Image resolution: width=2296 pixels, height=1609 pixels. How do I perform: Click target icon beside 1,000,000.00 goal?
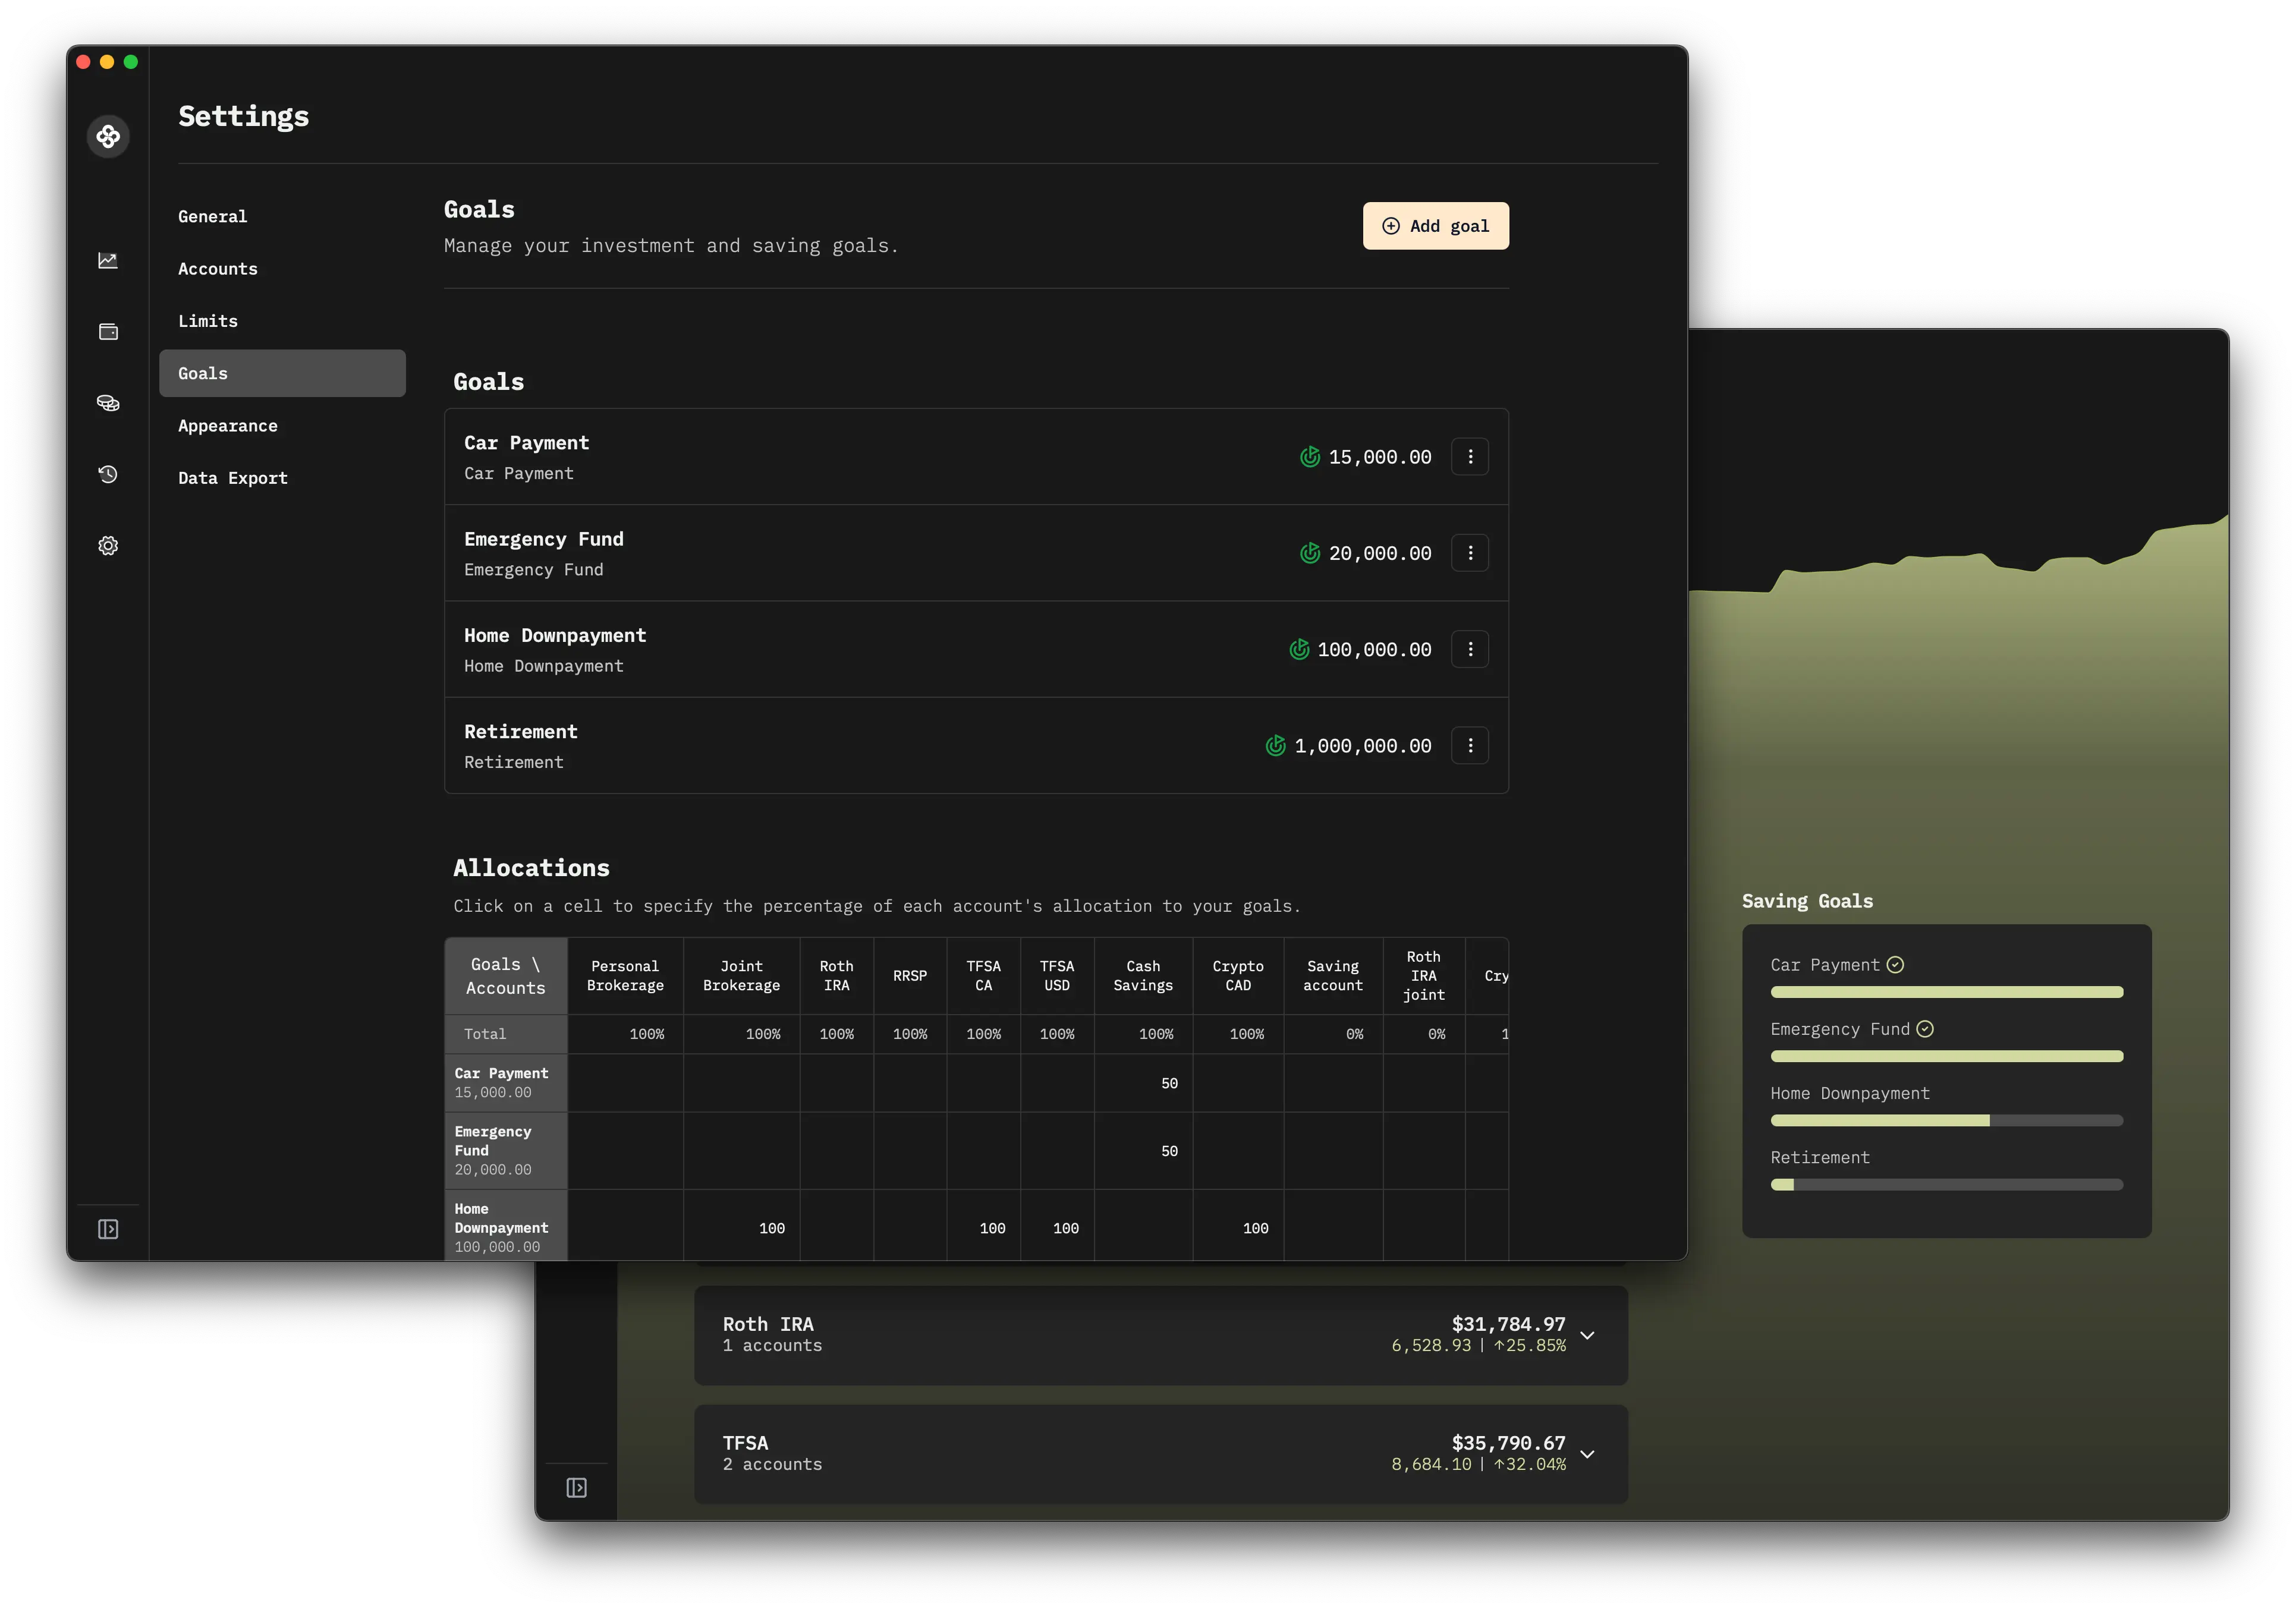coord(1275,746)
